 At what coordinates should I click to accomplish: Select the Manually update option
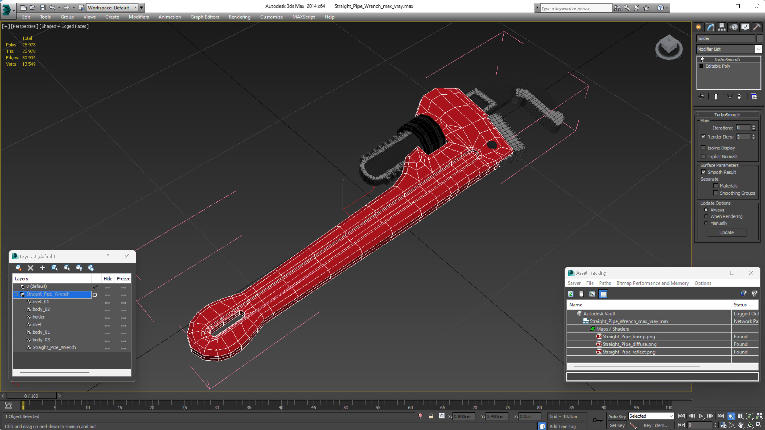(x=706, y=223)
